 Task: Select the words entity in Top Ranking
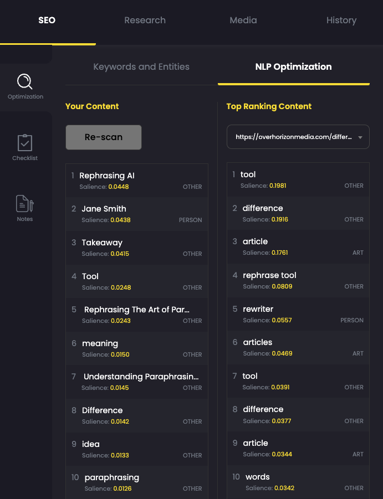(x=298, y=482)
